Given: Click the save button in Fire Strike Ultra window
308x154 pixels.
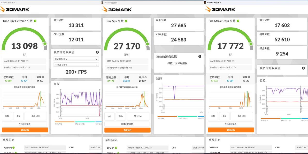Looking at the screenshot, I should pyautogui.click(x=224, y=116).
